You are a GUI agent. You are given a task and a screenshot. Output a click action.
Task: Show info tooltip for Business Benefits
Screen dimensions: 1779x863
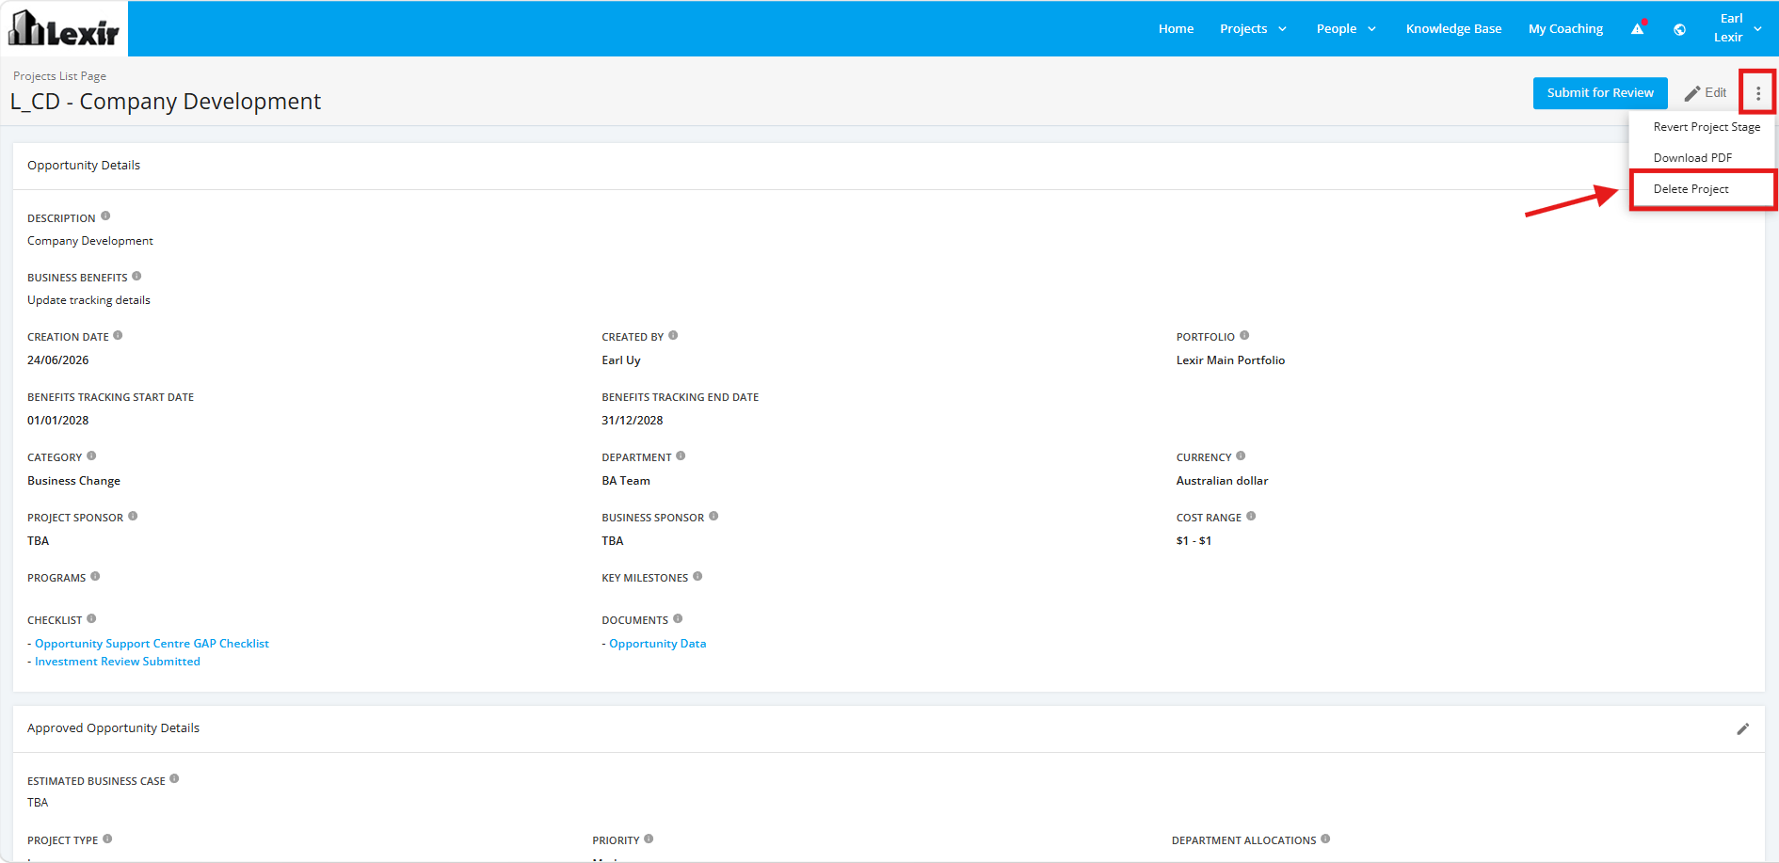coord(136,276)
